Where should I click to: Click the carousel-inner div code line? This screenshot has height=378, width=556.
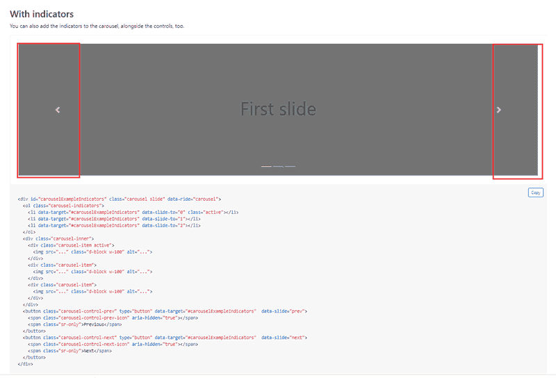click(x=58, y=238)
